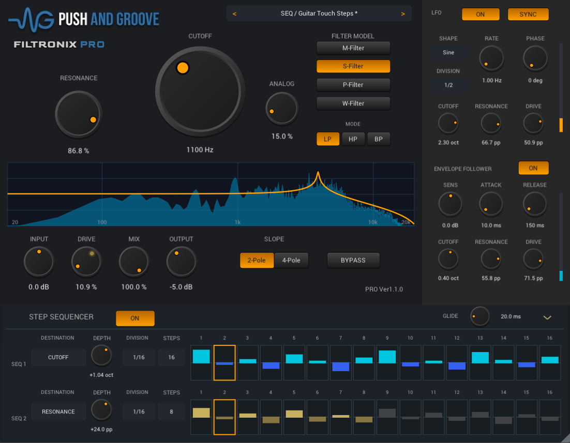Screen dimensions: 570x443
Task: Load next preset with right arrow
Action: [x=403, y=14]
